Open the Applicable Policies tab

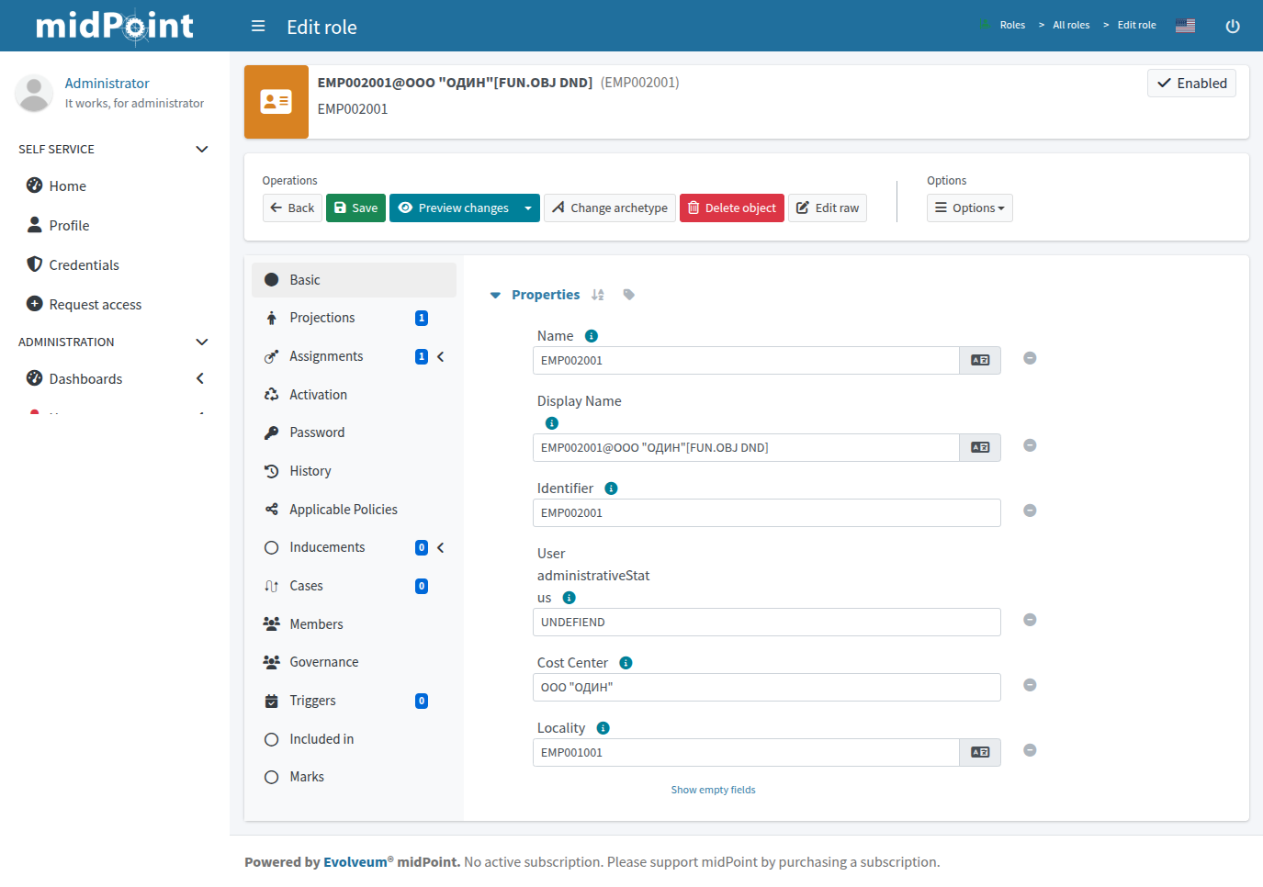coord(354,510)
